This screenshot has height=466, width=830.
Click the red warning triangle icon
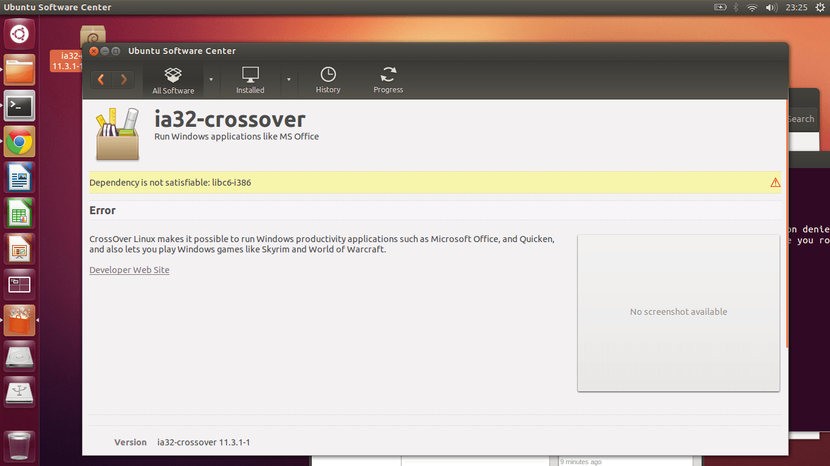pyautogui.click(x=775, y=183)
